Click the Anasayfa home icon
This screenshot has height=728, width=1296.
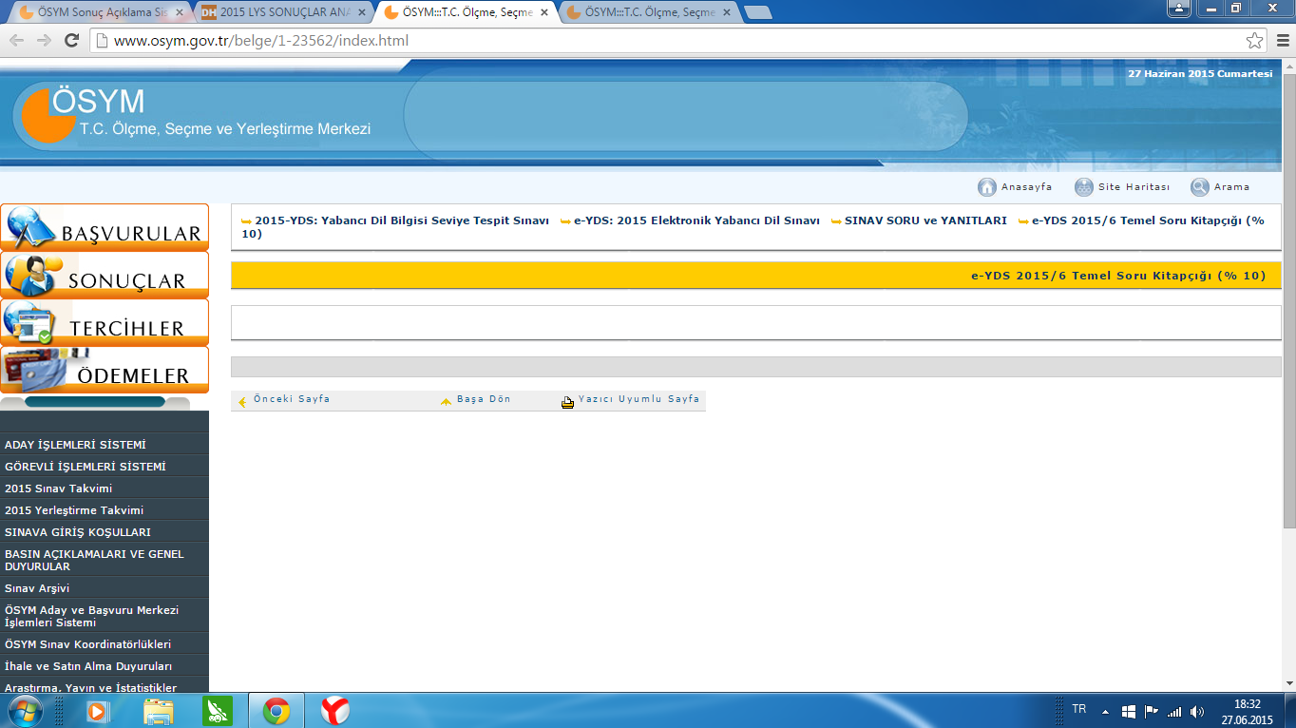986,187
